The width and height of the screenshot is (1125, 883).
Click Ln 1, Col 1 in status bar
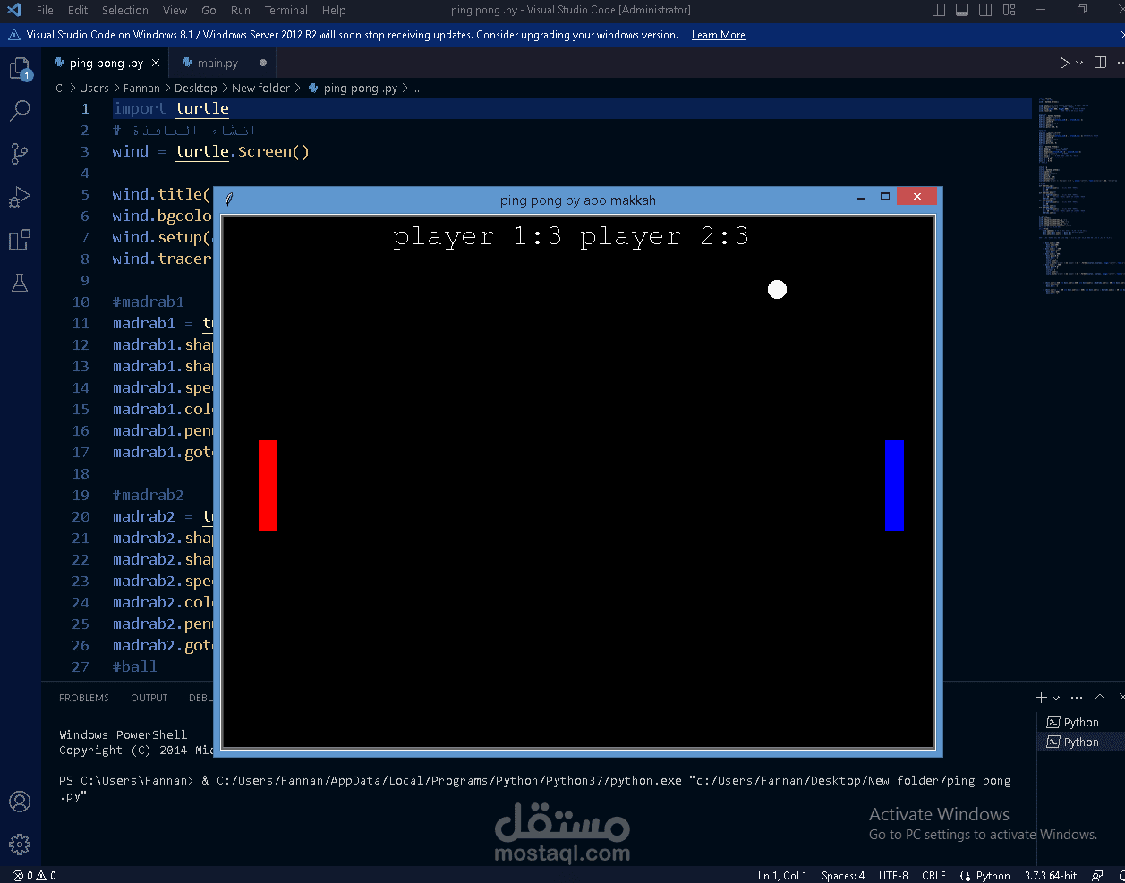click(x=782, y=876)
